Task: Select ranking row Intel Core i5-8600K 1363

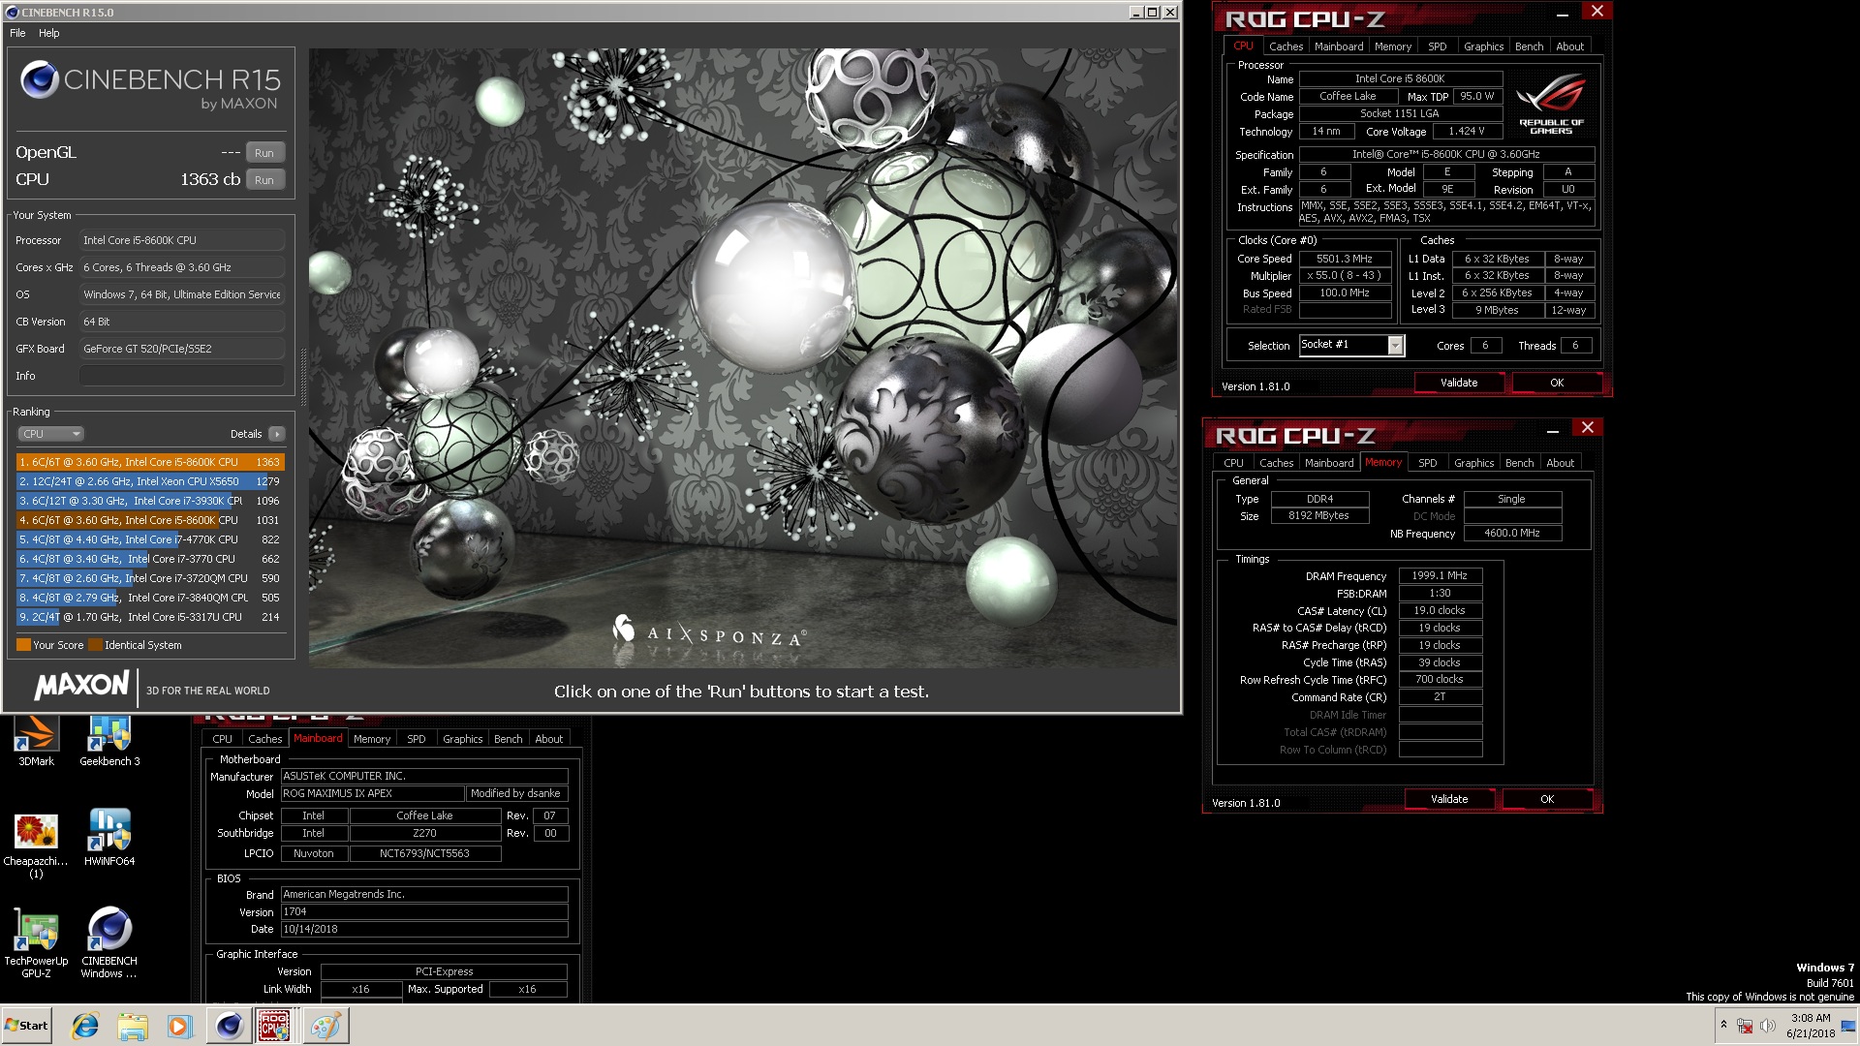Action: pyautogui.click(x=150, y=462)
